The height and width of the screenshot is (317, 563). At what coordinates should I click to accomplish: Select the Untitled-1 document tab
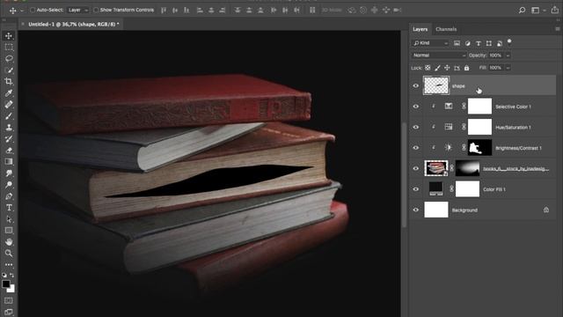tap(74, 24)
